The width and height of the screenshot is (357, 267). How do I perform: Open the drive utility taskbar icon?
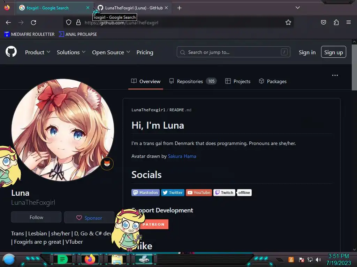(144, 259)
